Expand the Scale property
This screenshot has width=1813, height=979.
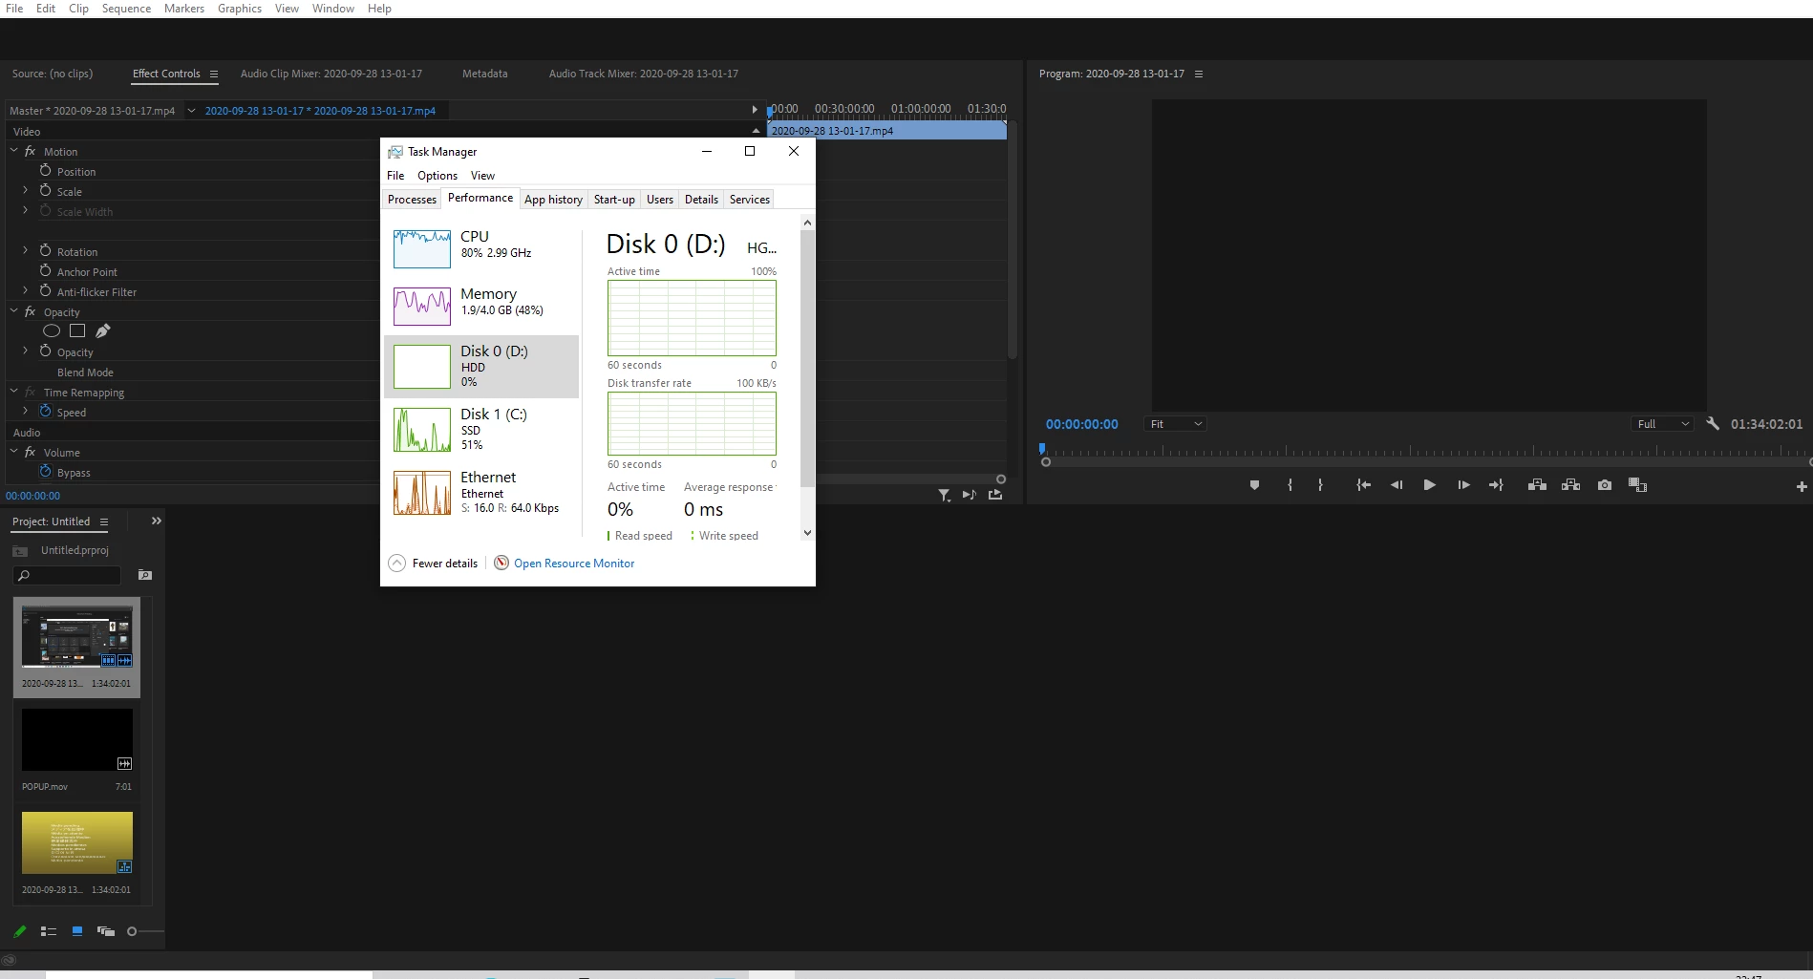tap(26, 190)
